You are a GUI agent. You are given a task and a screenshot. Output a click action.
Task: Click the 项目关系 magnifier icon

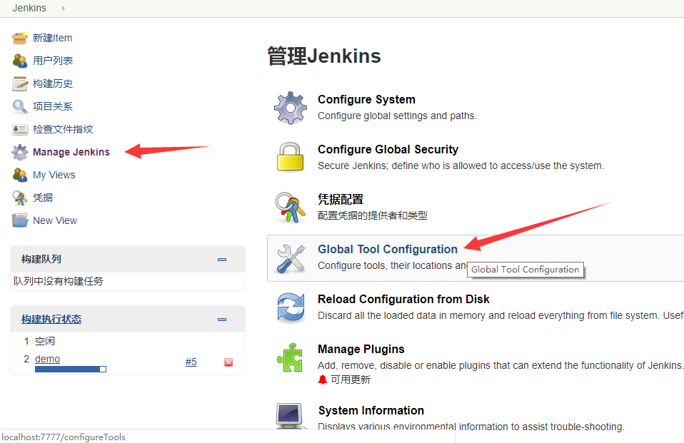point(19,106)
